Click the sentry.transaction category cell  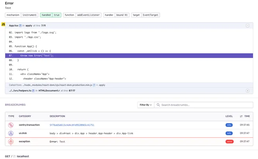(x=29, y=125)
